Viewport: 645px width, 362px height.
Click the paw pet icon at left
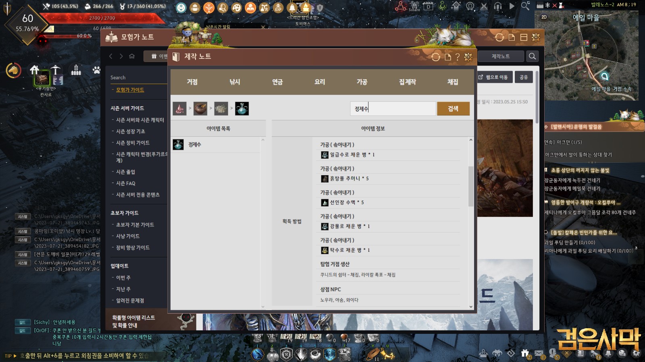(96, 70)
